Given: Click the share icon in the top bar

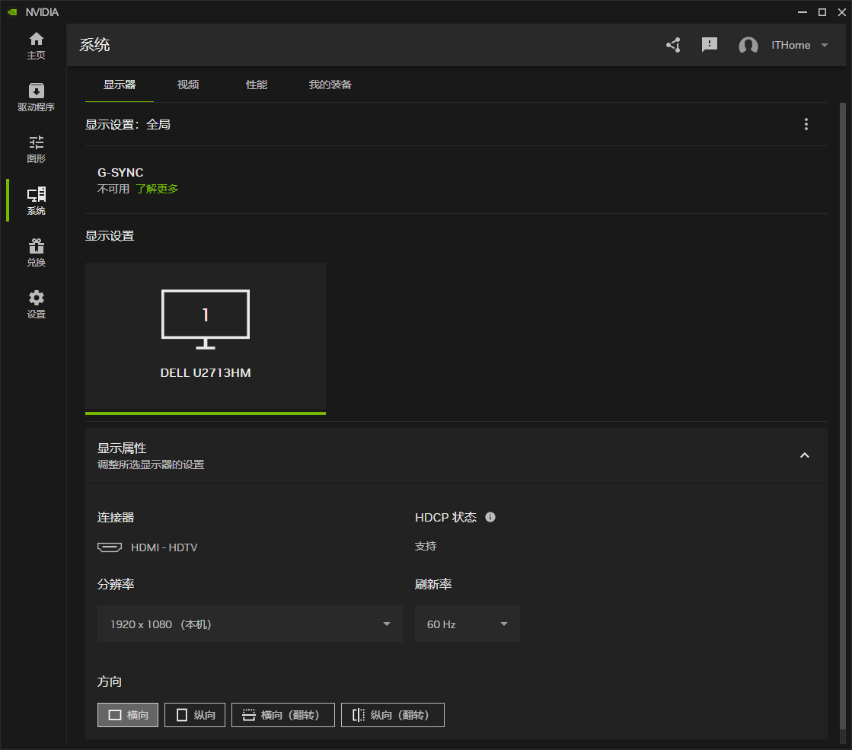Looking at the screenshot, I should (673, 45).
